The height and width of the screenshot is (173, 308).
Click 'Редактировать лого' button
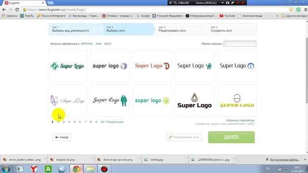[184, 137]
